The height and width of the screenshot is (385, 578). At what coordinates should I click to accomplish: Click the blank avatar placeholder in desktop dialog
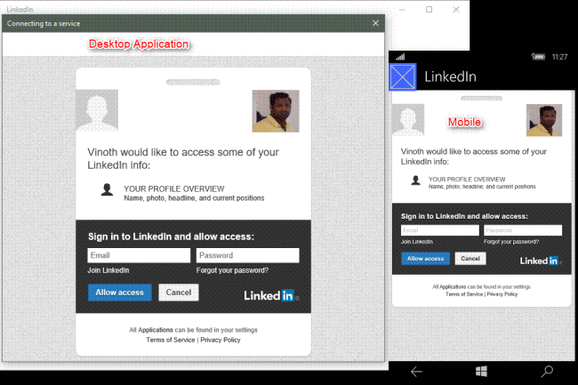97,110
